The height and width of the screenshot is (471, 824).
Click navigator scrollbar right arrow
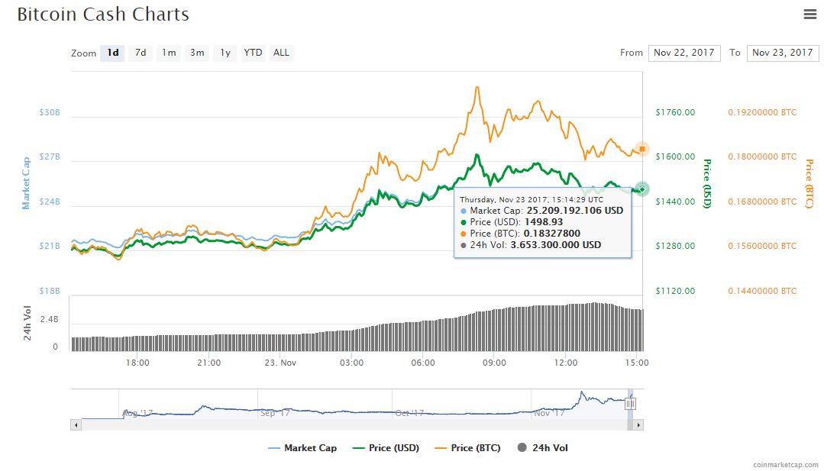[638, 424]
